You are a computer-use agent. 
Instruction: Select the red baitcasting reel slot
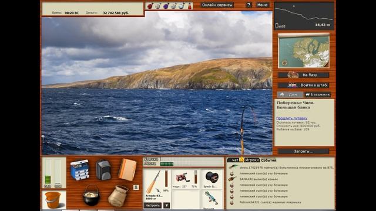tap(185, 178)
